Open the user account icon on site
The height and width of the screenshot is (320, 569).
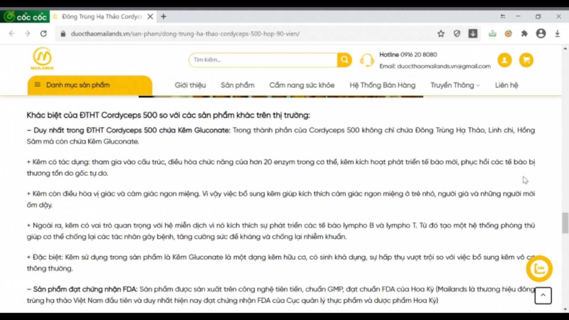(x=504, y=60)
